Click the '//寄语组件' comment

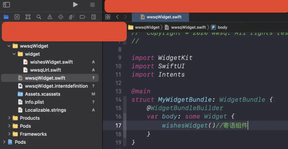232,125
